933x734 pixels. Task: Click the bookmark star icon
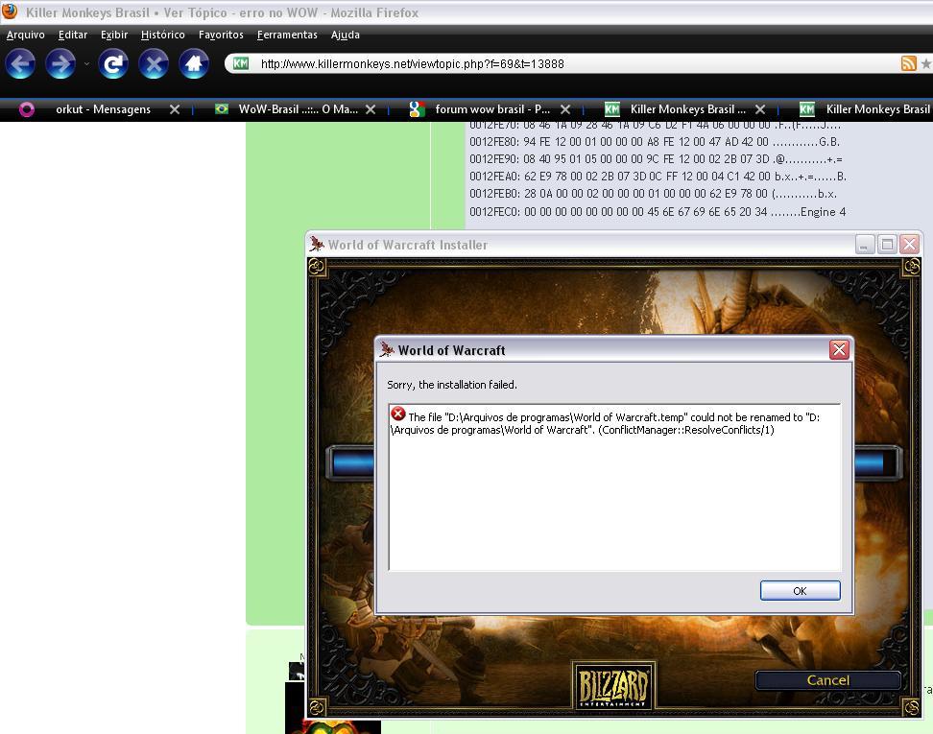pyautogui.click(x=926, y=63)
